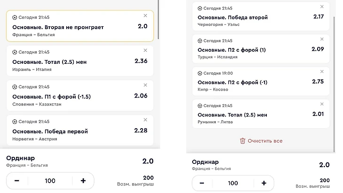Select the Вторая не проиграет bet card
The image size is (343, 193).
(x=70, y=27)
